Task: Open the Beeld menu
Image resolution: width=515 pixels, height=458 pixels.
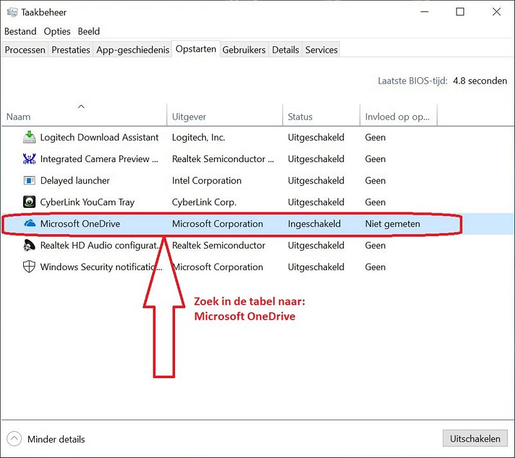Action: (x=89, y=32)
